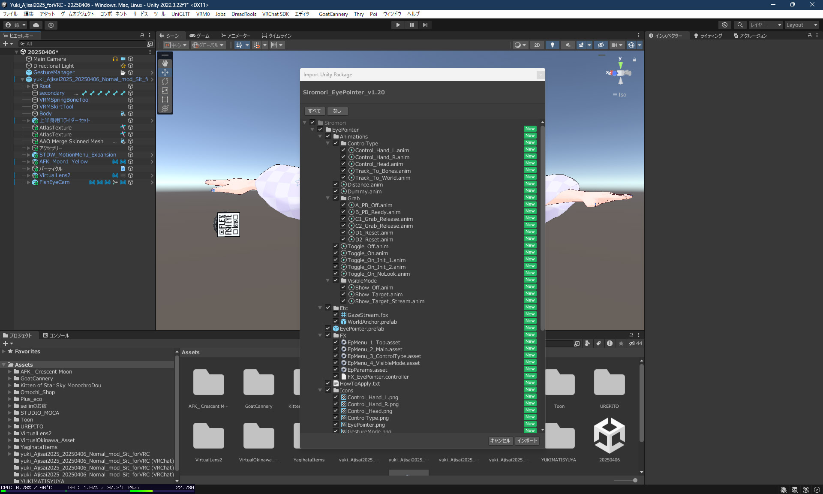Toggle scene lighting bulb icon
The width and height of the screenshot is (823, 494).
553,45
